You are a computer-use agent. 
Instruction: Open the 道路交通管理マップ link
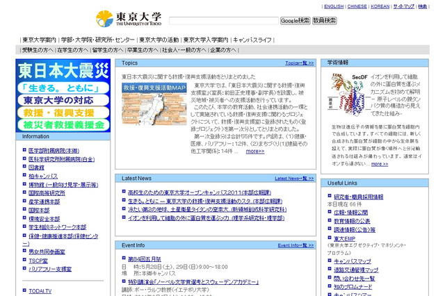tap(356, 270)
